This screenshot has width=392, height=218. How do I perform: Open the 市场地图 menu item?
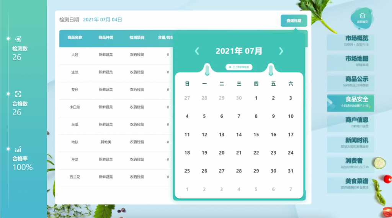[350, 61]
